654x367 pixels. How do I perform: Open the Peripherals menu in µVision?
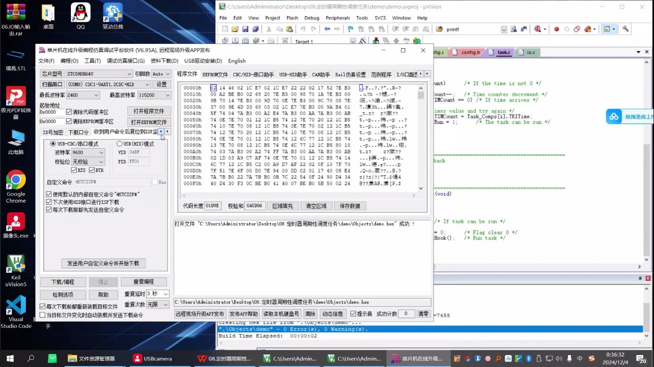(x=338, y=18)
